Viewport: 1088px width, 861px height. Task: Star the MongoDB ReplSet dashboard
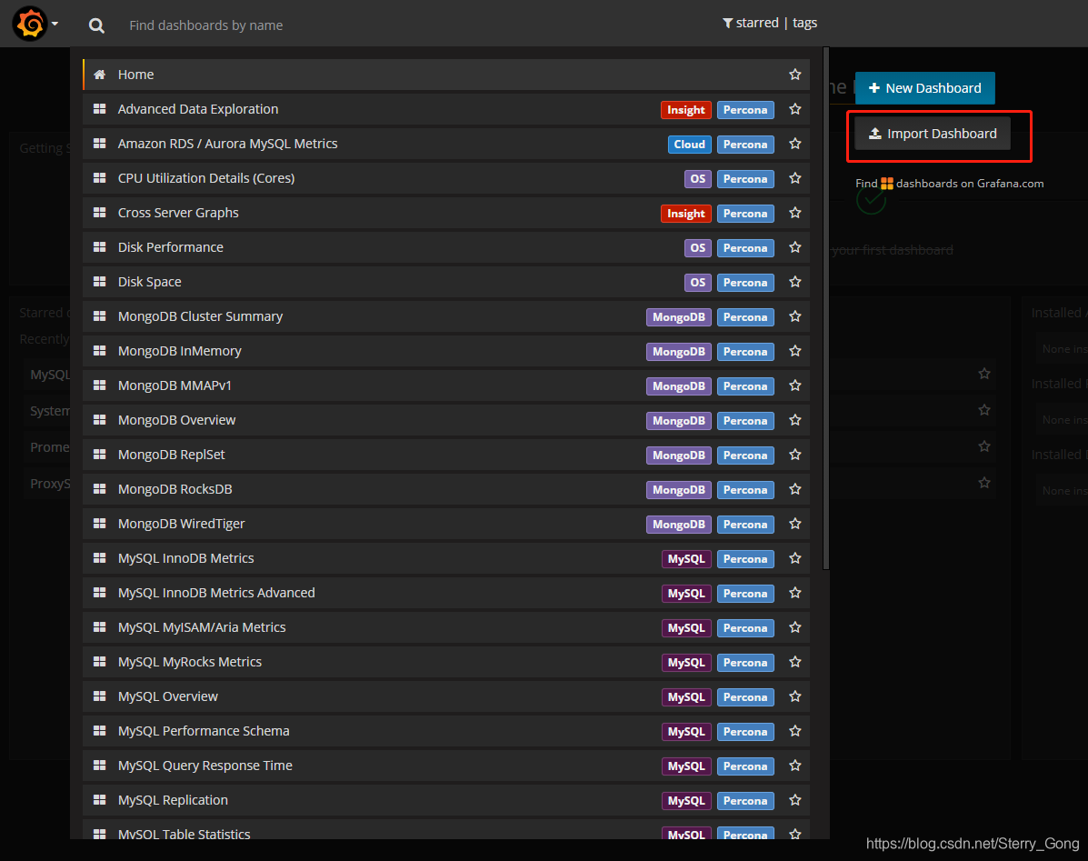(x=795, y=455)
